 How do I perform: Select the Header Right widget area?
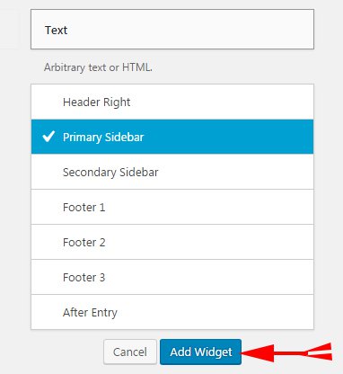(172, 102)
